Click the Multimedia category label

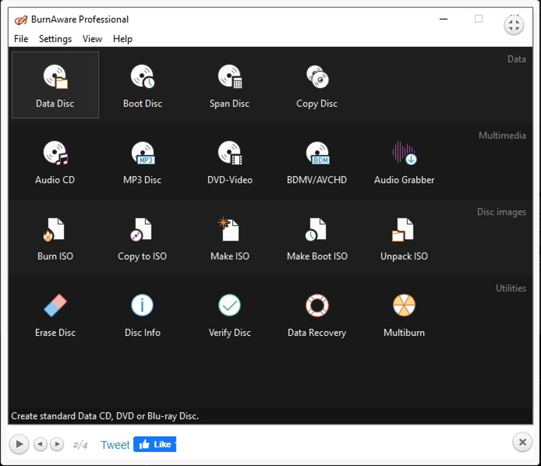pos(502,135)
